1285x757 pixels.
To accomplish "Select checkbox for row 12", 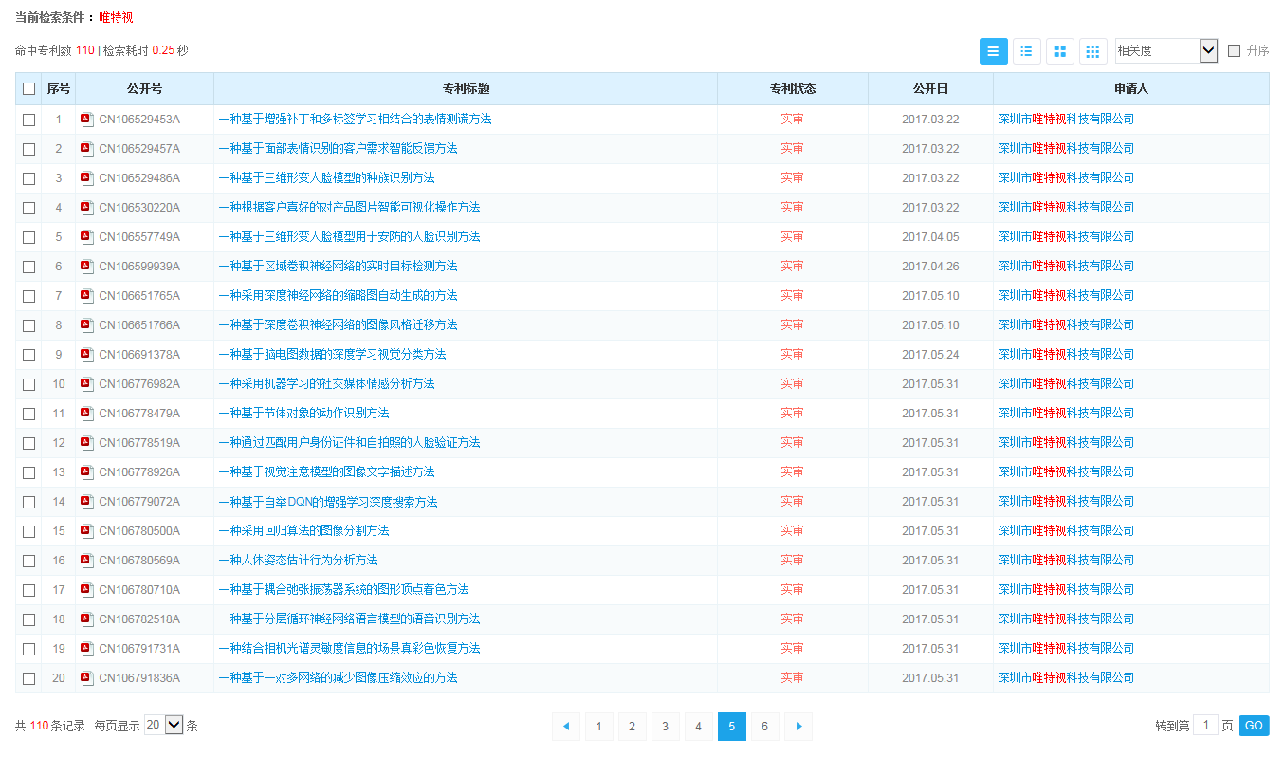I will [x=29, y=443].
